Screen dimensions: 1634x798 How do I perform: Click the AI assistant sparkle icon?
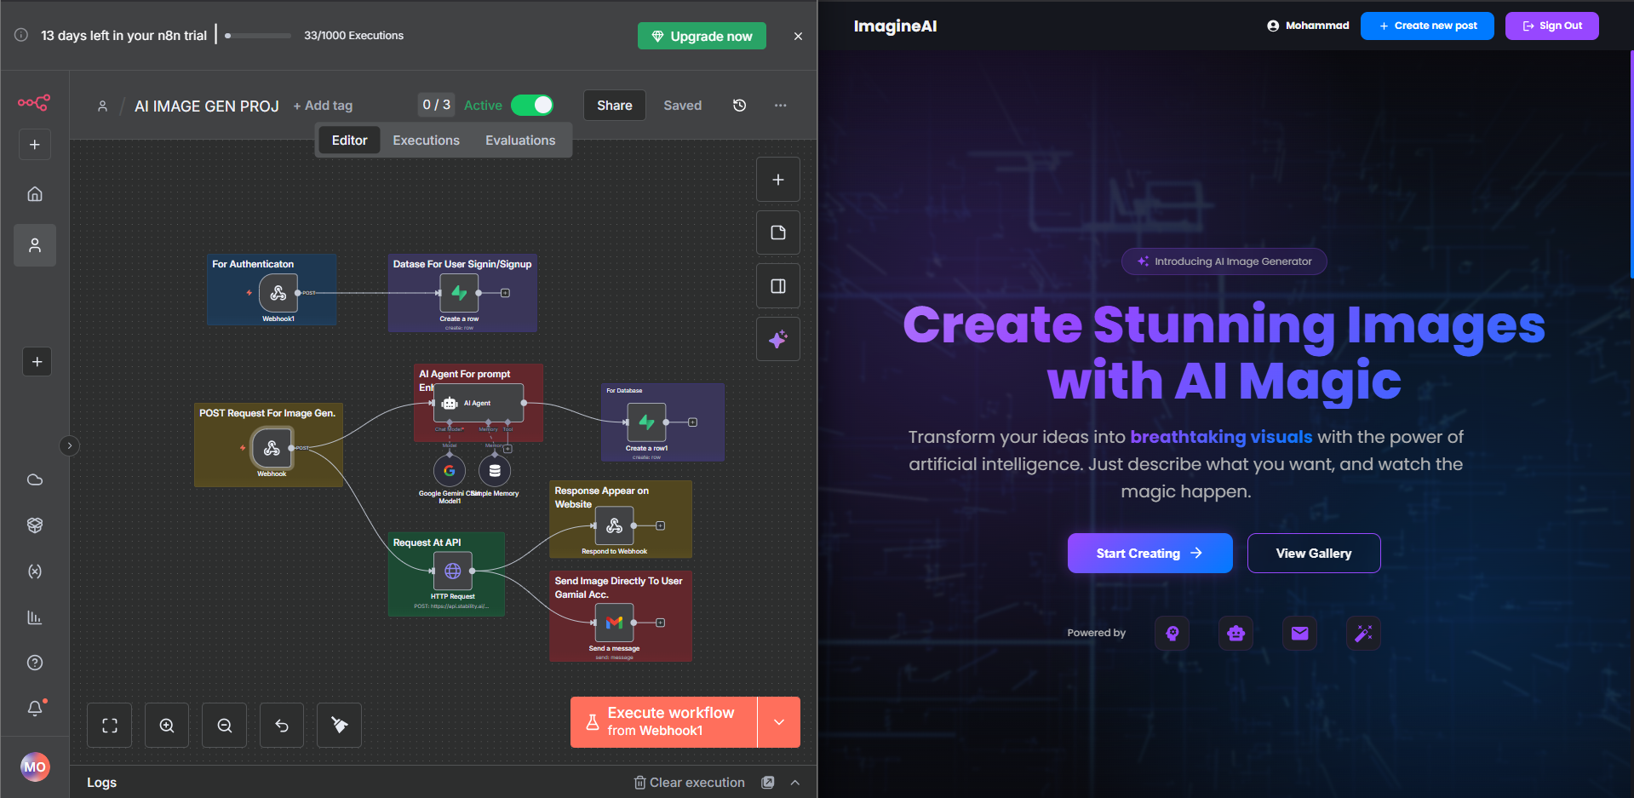(777, 340)
